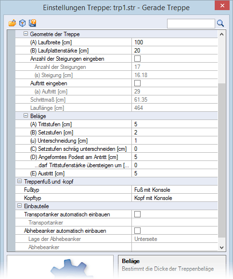Collapse the Einbauteile section
The height and width of the screenshot is (279, 233).
[x=19, y=206]
